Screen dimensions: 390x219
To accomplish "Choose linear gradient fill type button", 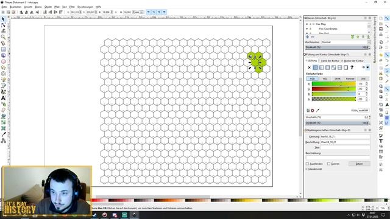I will (x=322, y=68).
